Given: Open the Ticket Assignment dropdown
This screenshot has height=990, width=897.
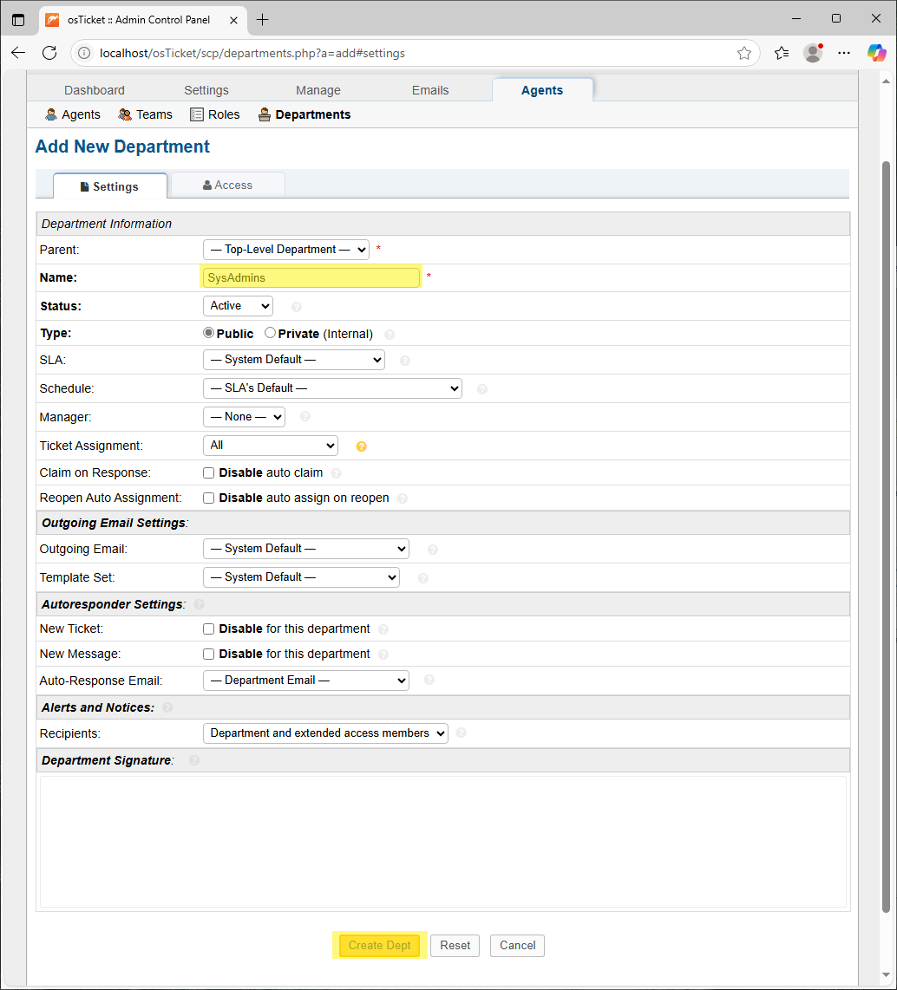Looking at the screenshot, I should 271,445.
